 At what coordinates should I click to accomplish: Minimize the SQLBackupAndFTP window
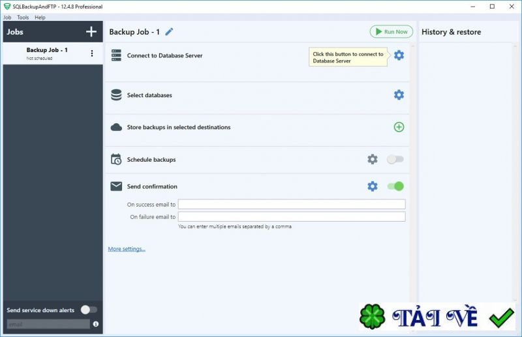click(x=472, y=7)
